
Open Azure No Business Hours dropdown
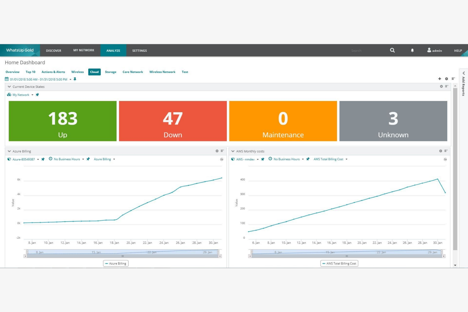tap(83, 159)
